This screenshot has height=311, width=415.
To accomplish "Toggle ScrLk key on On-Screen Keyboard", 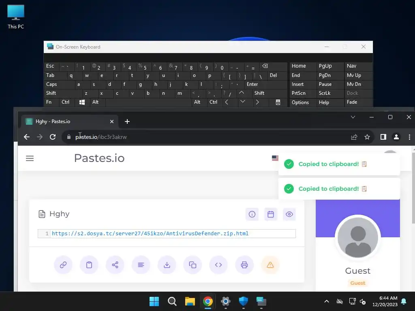I will coord(330,93).
